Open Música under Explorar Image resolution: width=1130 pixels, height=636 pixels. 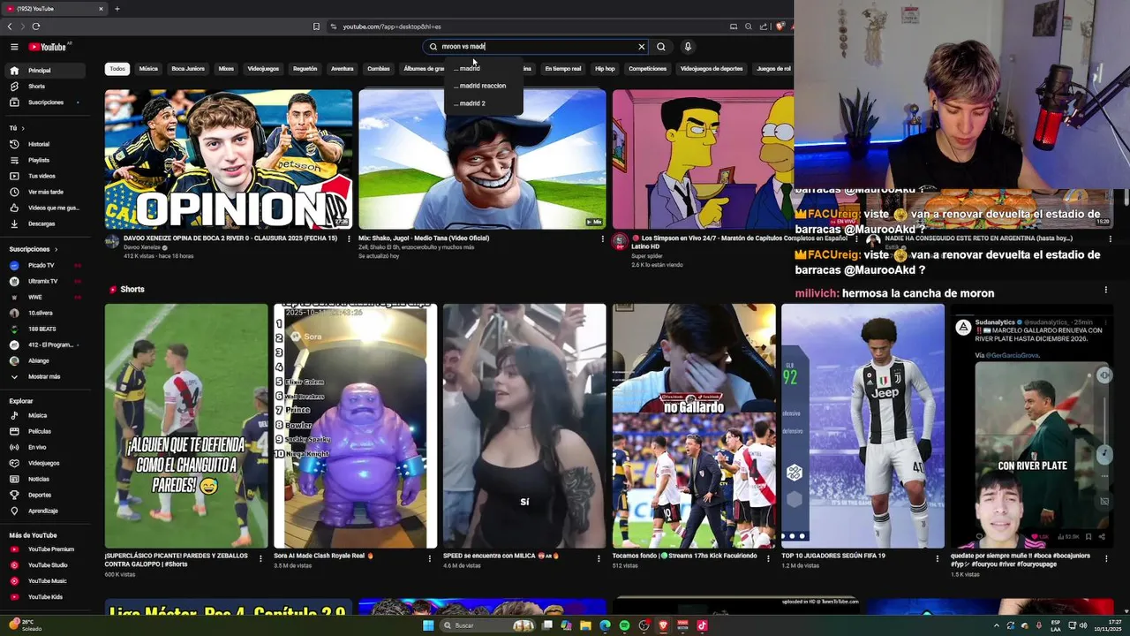[47, 415]
